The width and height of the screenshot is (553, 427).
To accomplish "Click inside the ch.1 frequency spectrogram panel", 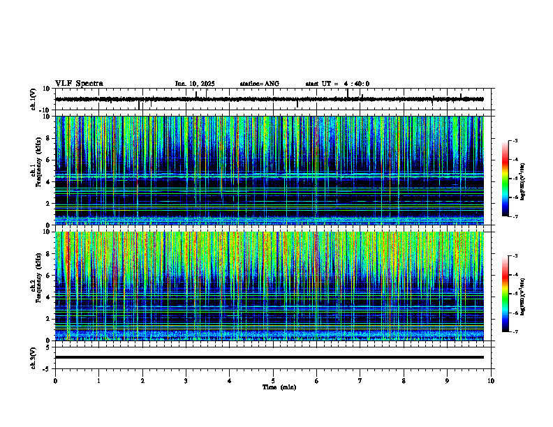I will coord(270,170).
